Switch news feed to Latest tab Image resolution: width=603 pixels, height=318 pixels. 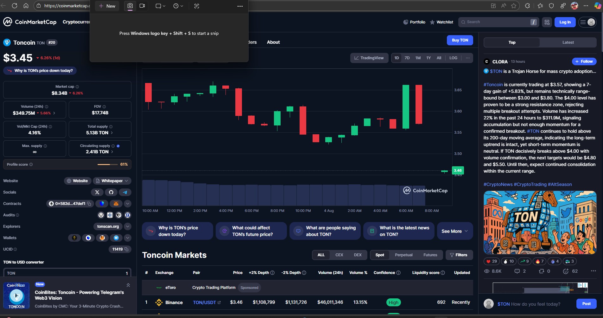[x=568, y=42]
